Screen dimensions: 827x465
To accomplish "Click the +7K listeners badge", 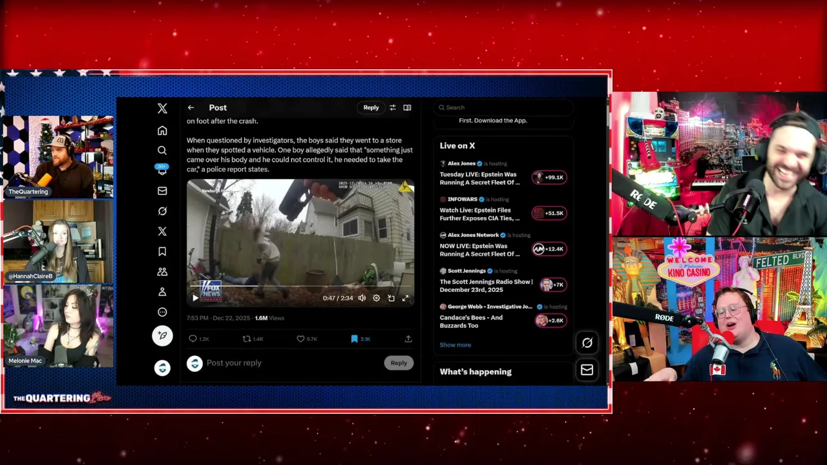I will (554, 284).
